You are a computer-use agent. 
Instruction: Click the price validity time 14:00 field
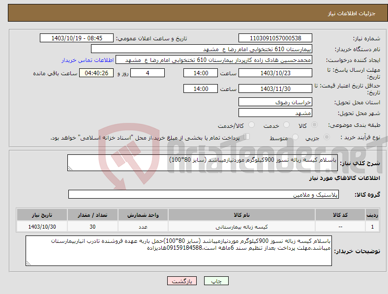pos(201,88)
